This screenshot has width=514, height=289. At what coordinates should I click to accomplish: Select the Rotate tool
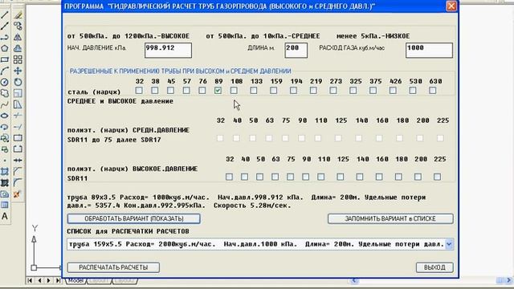coord(18,82)
